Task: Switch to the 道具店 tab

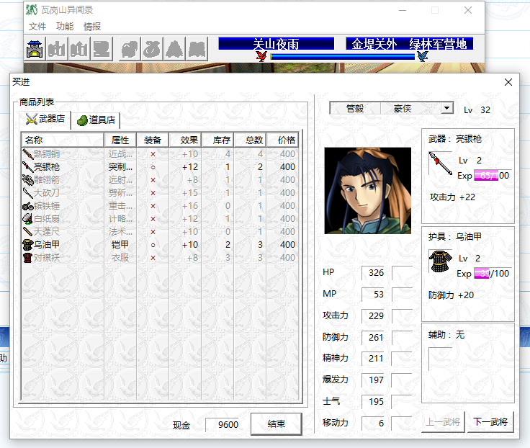Action: coord(96,120)
